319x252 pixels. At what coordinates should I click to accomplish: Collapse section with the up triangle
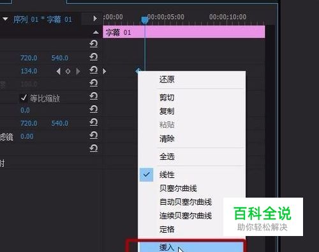coord(96,32)
